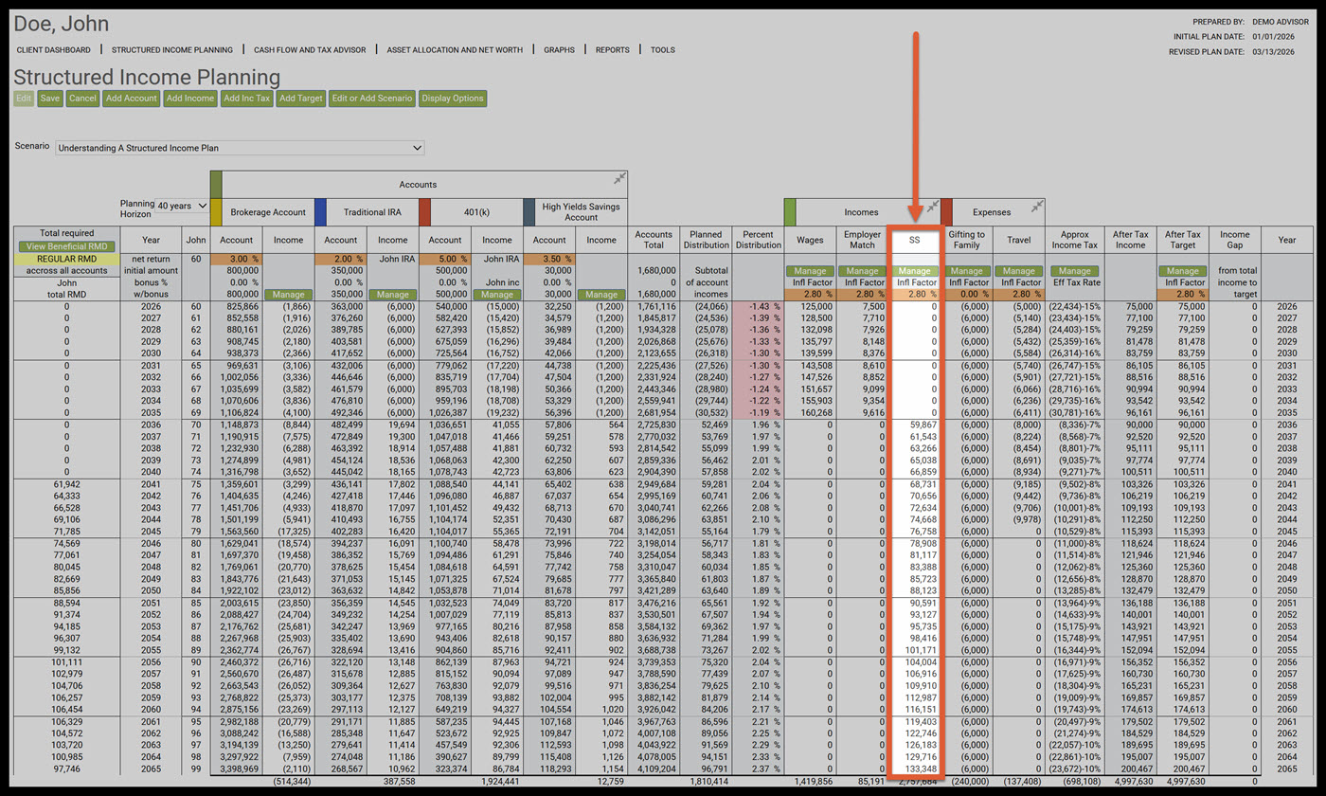Manage the Wages income column
This screenshot has width=1326, height=796.
coord(811,271)
